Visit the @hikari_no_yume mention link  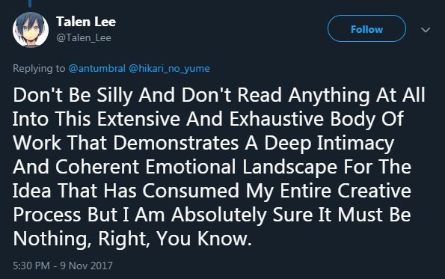pyautogui.click(x=170, y=68)
